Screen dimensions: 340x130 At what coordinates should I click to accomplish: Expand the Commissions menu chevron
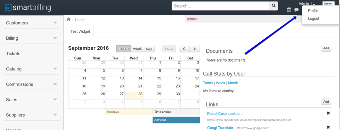click(x=55, y=84)
